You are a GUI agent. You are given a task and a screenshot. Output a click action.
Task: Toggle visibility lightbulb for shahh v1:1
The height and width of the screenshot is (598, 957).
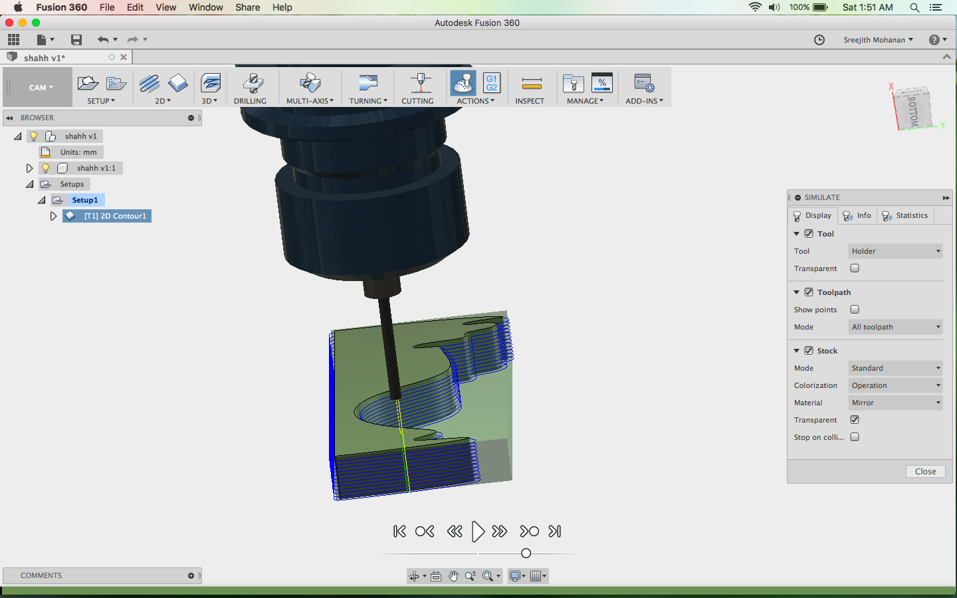pyautogui.click(x=45, y=168)
